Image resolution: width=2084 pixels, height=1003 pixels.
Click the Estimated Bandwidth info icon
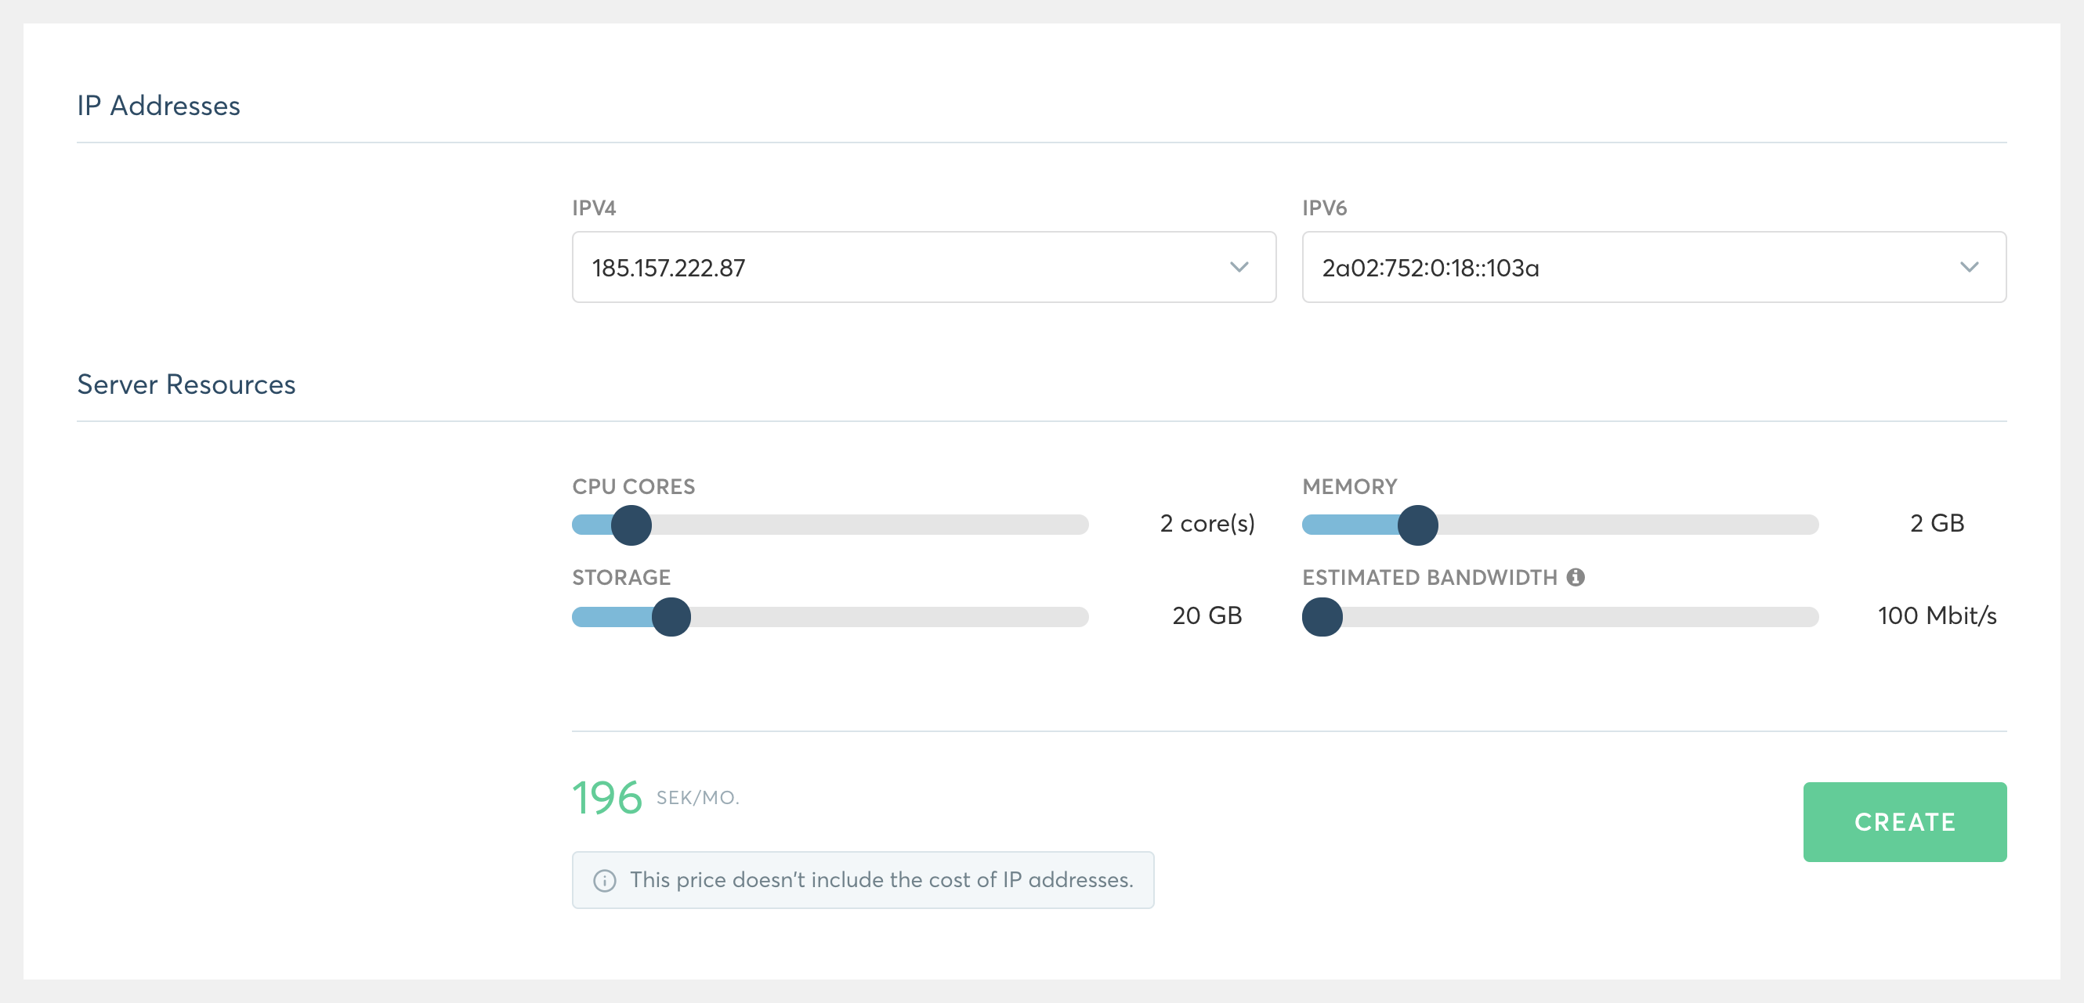pyautogui.click(x=1575, y=577)
